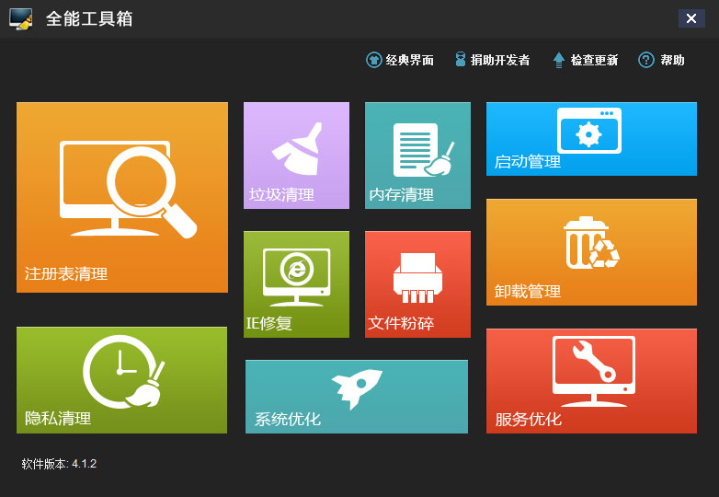Viewport: 719px width, 497px height.
Task: Open the 启动管理 startup manager tile
Action: (x=591, y=139)
